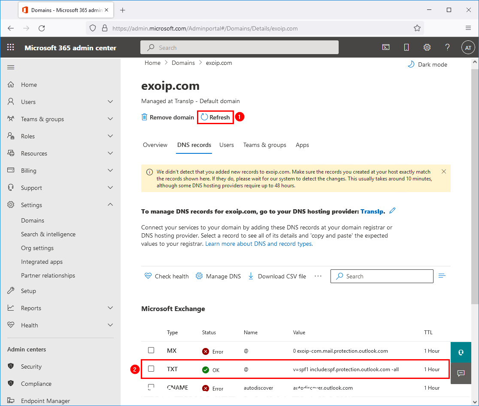Image resolution: width=479 pixels, height=406 pixels.
Task: Open Org settings
Action: pos(37,248)
